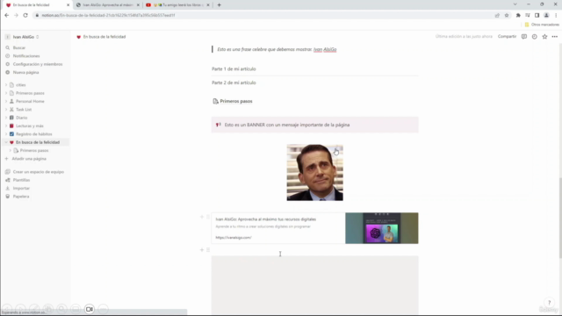The image size is (562, 316).
Task: Open Lecturas y más page
Action: point(29,126)
